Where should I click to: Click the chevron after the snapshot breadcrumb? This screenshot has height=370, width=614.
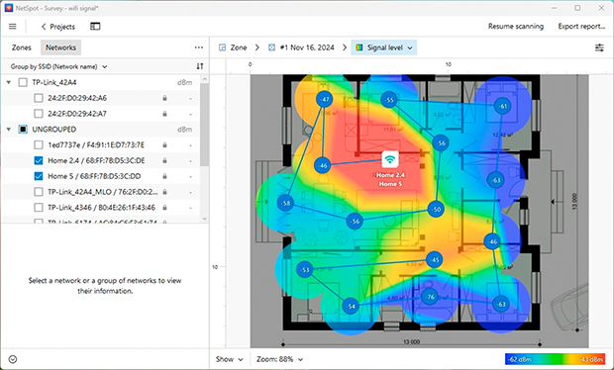345,47
